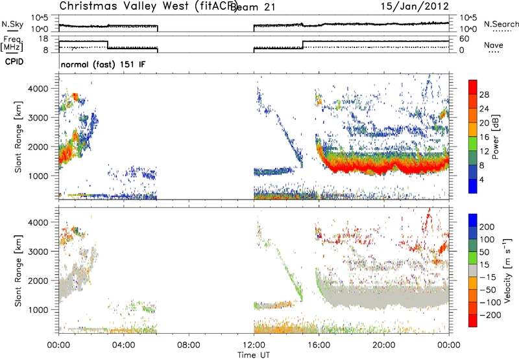The image size is (519, 359).
Task: Click the velocity panel 'Slant Range [km]' label
Action: (x=18, y=271)
